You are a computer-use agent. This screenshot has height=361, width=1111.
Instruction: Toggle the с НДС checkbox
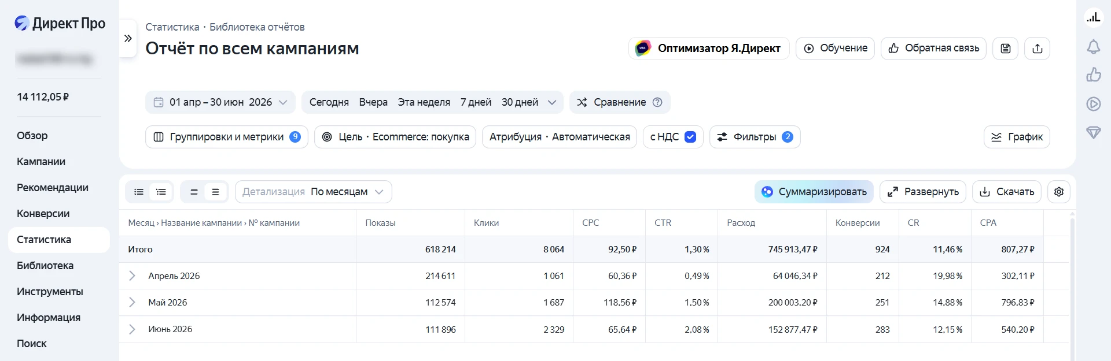click(690, 137)
